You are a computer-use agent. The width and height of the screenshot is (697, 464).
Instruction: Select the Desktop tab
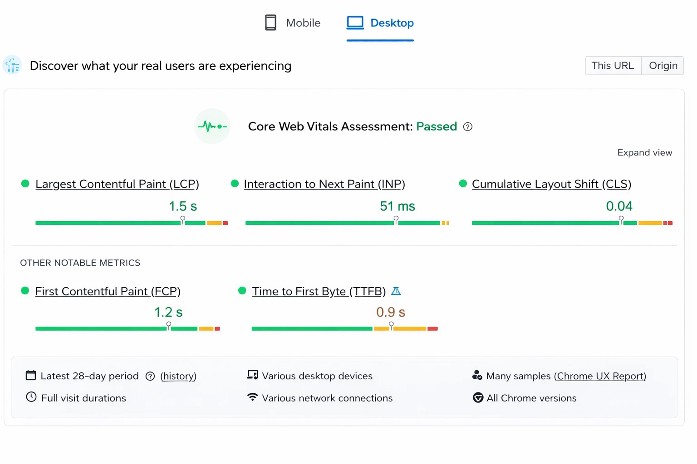(380, 23)
